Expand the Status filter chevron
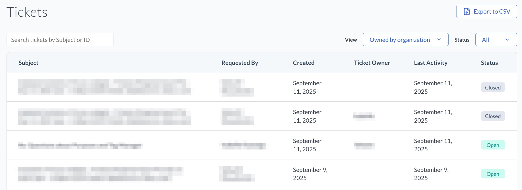Image resolution: width=522 pixels, height=190 pixels. pyautogui.click(x=507, y=40)
